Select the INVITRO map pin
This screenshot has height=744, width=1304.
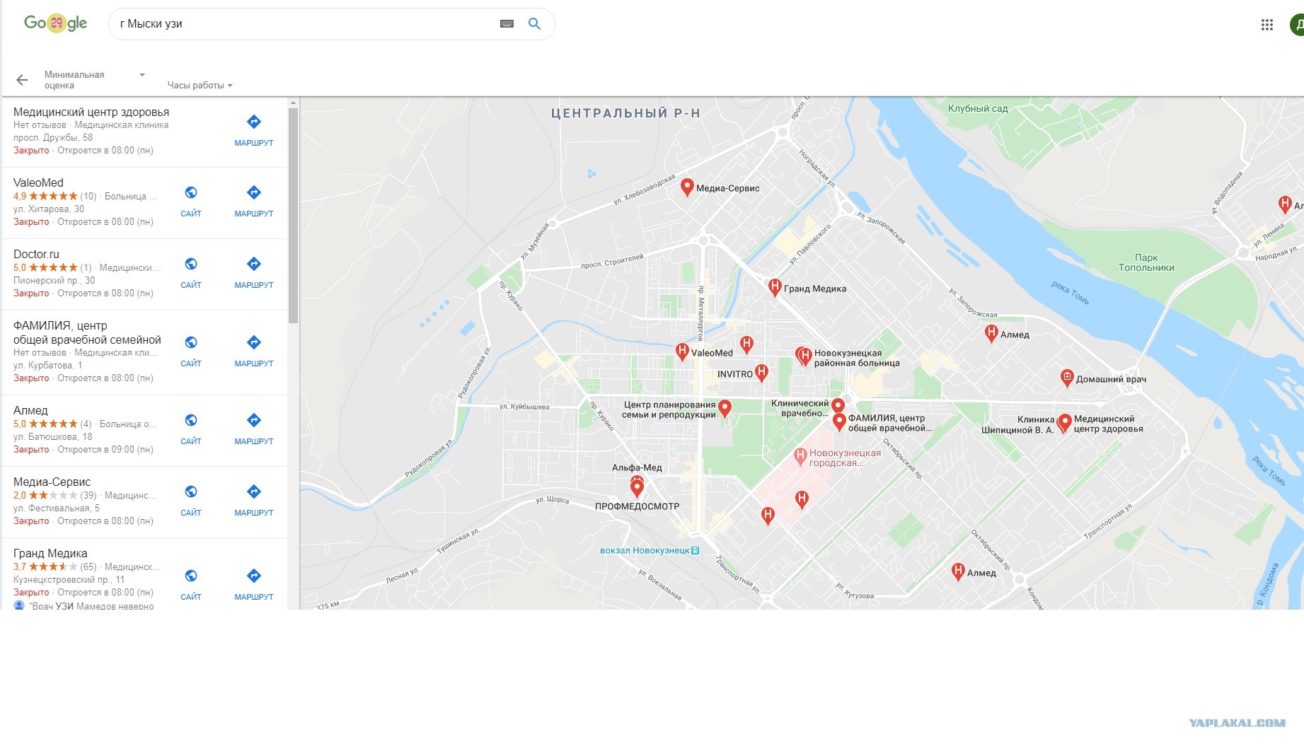[x=761, y=373]
